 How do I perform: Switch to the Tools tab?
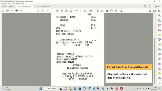11,7
